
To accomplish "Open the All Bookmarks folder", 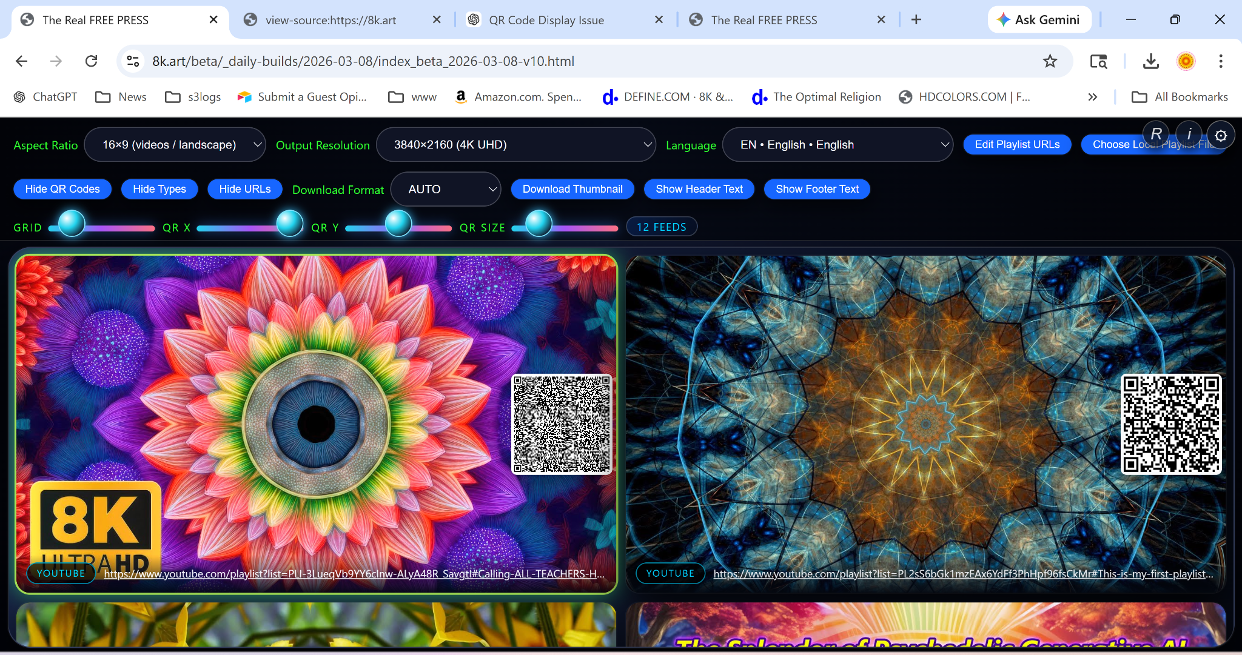I will [x=1180, y=97].
